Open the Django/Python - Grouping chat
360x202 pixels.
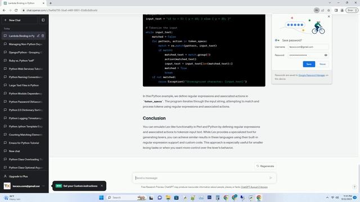point(24,52)
